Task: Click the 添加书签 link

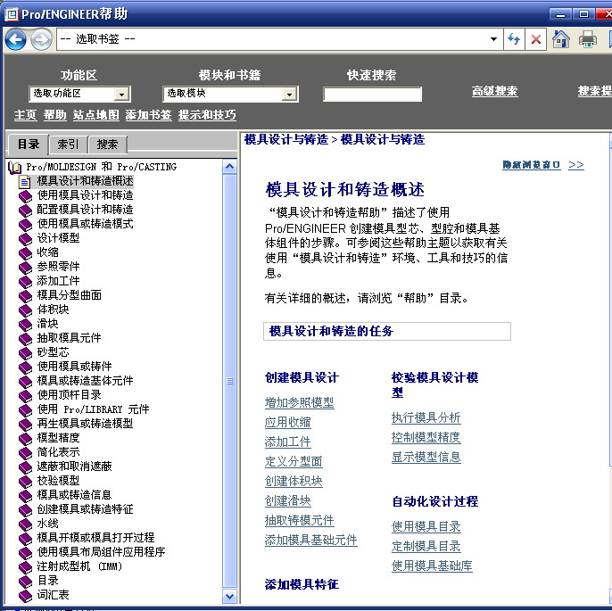Action: (148, 115)
